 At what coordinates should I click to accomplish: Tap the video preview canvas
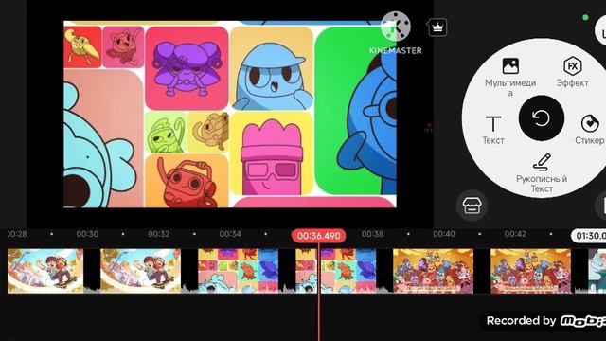pyautogui.click(x=230, y=114)
